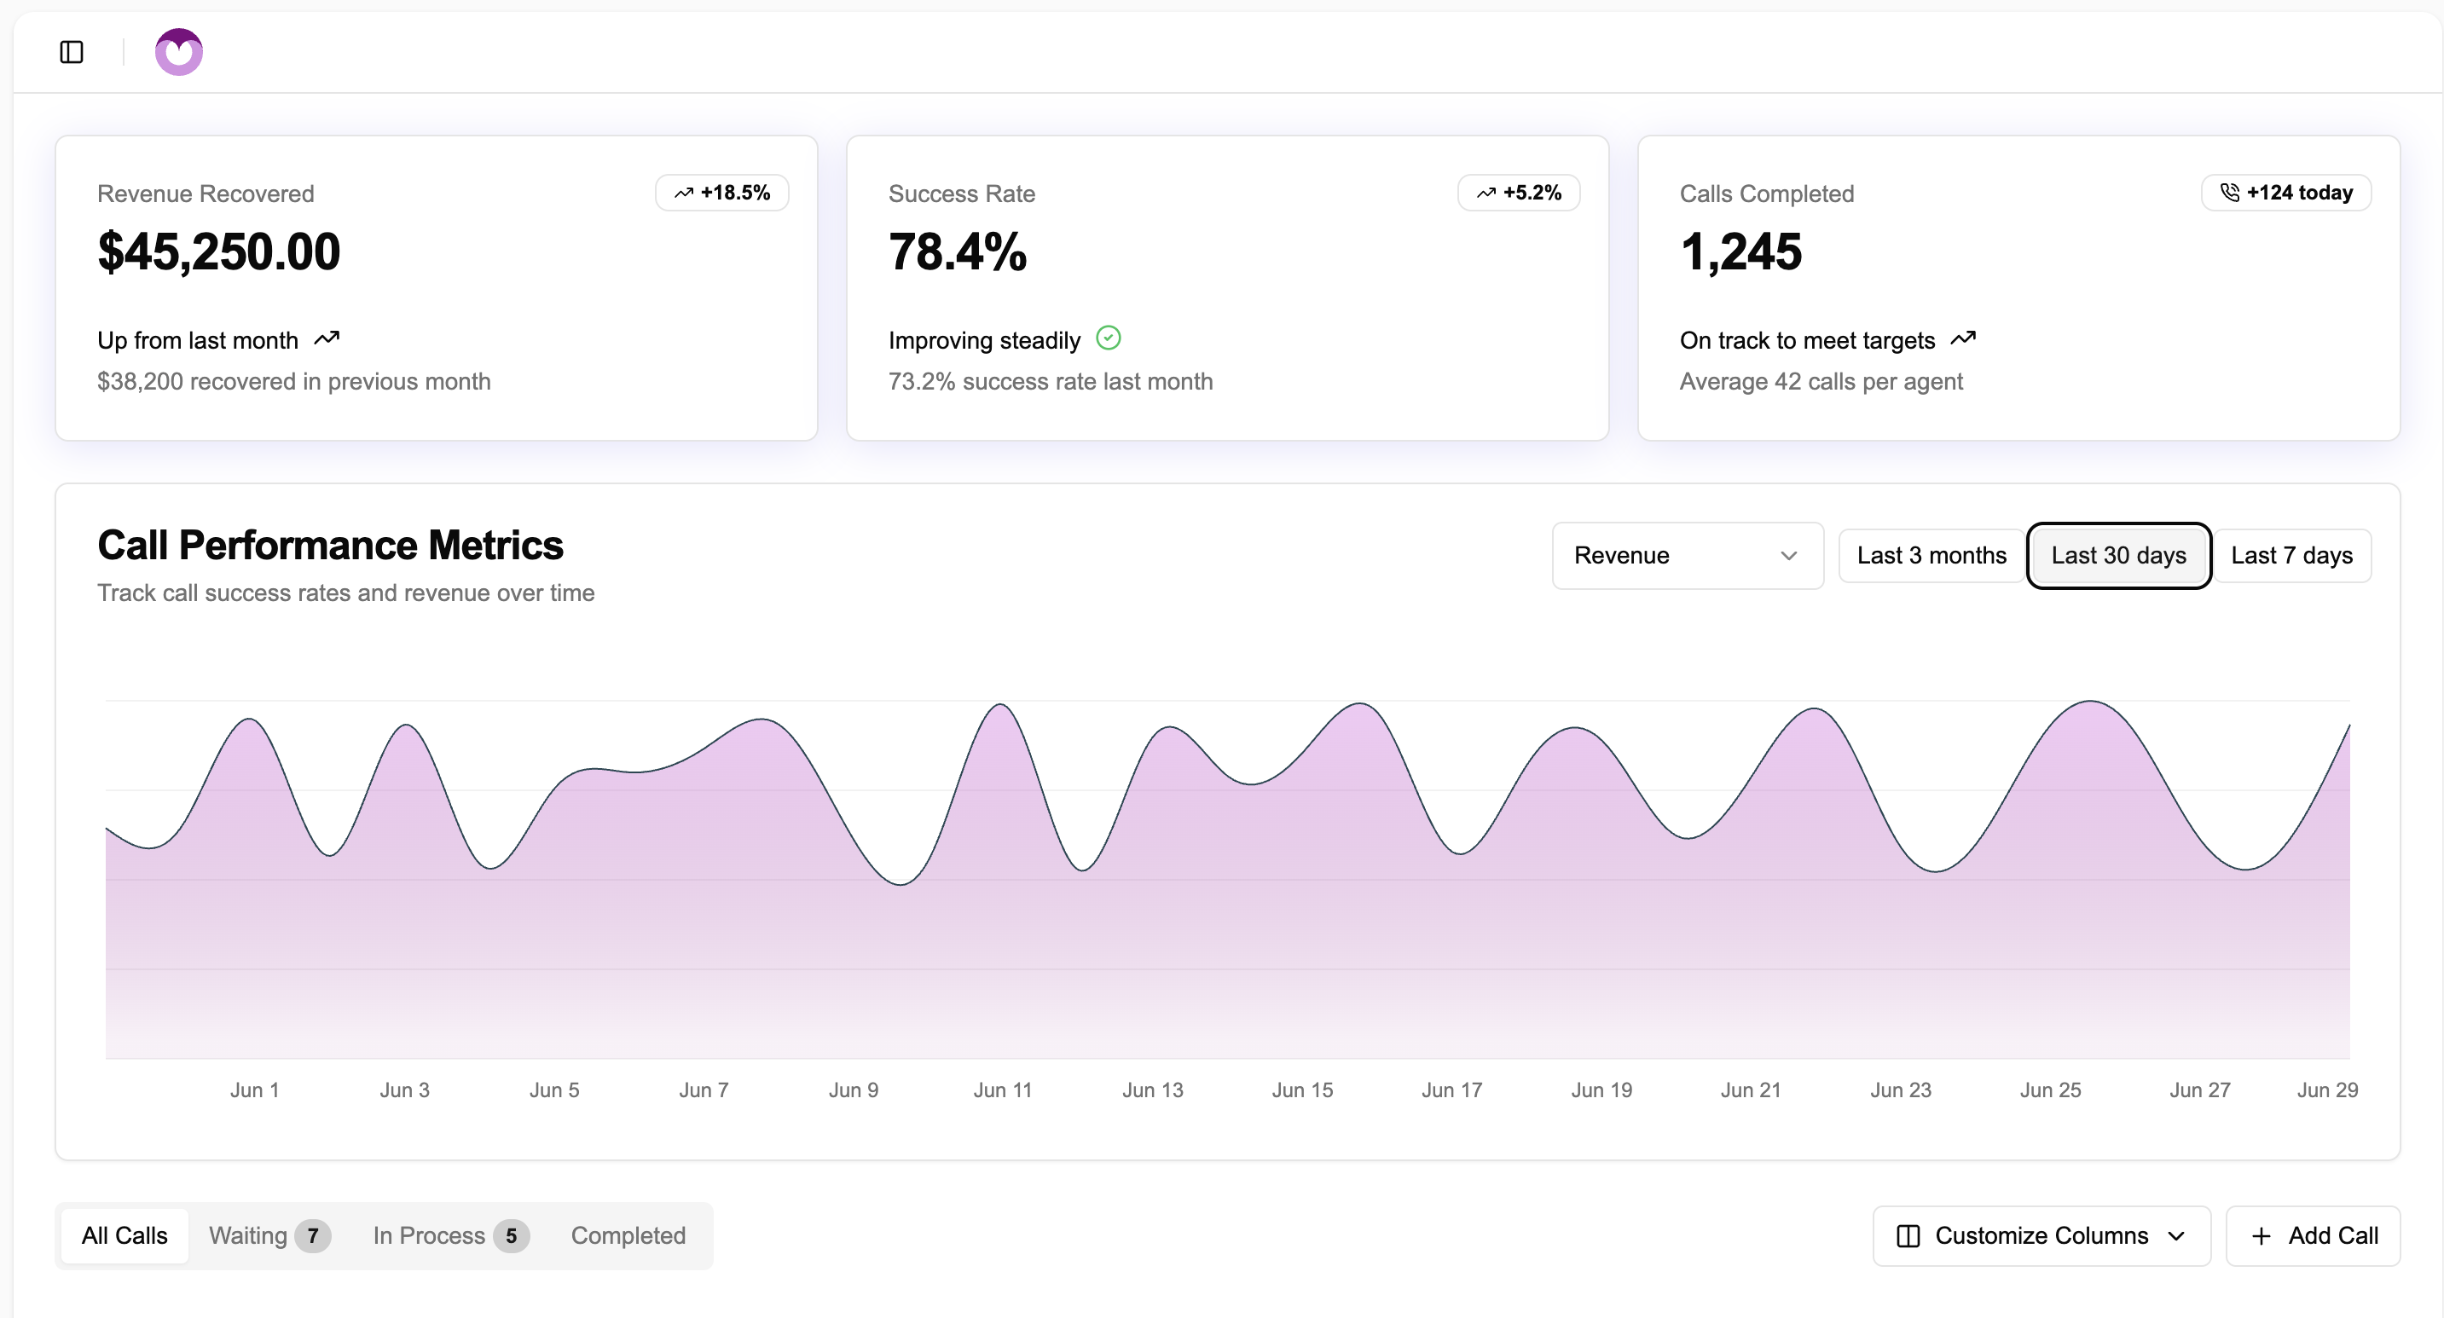
Task: Click the purple app logo
Action: click(178, 51)
